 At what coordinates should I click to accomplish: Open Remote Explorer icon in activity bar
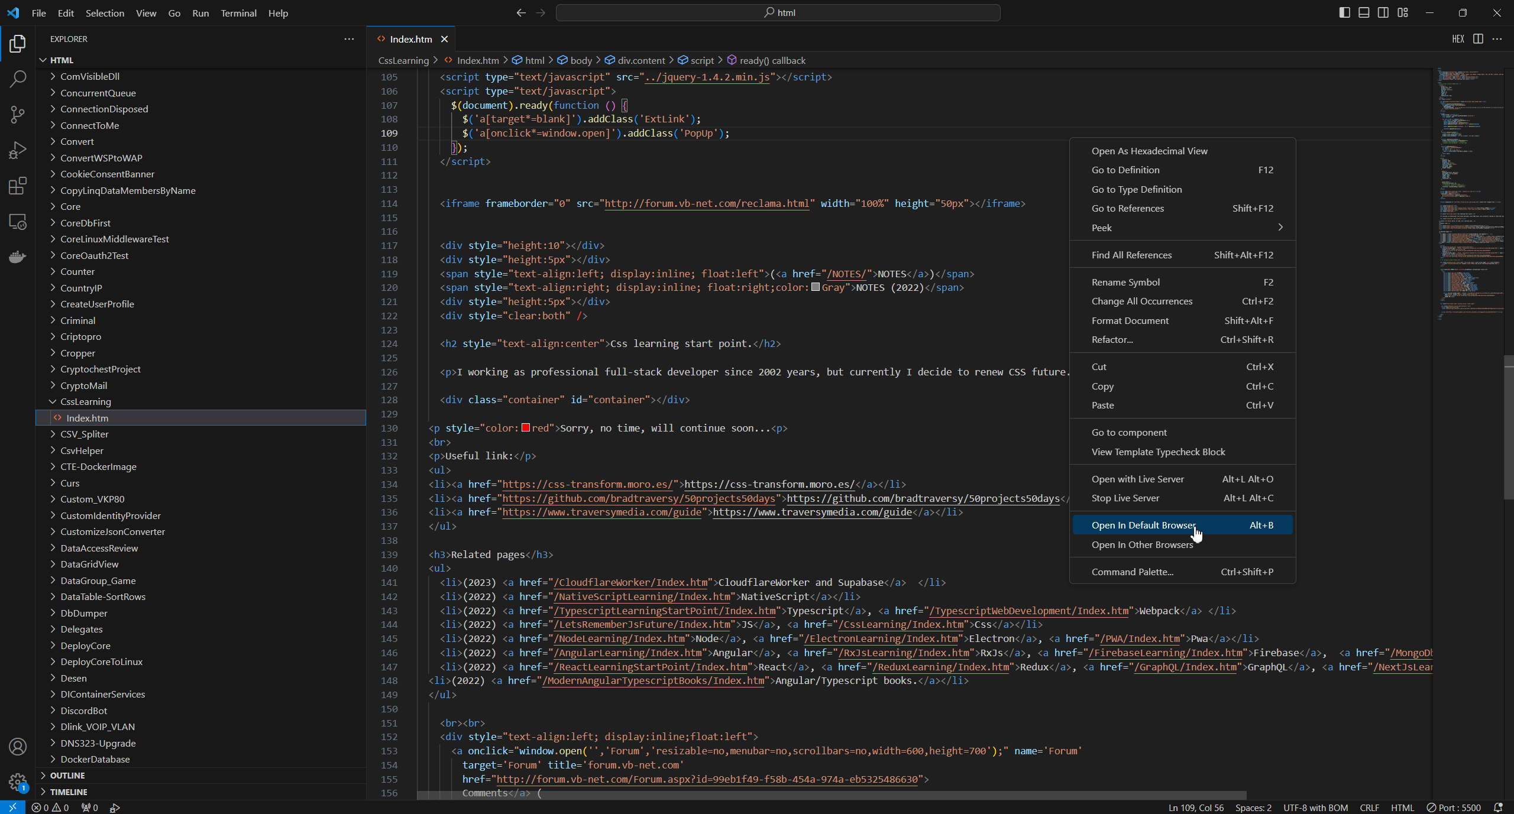18,222
